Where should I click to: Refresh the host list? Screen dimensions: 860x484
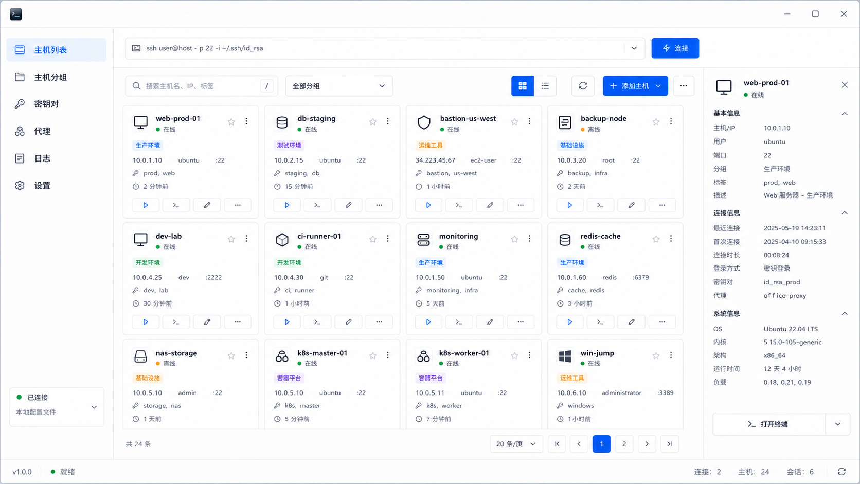point(583,86)
